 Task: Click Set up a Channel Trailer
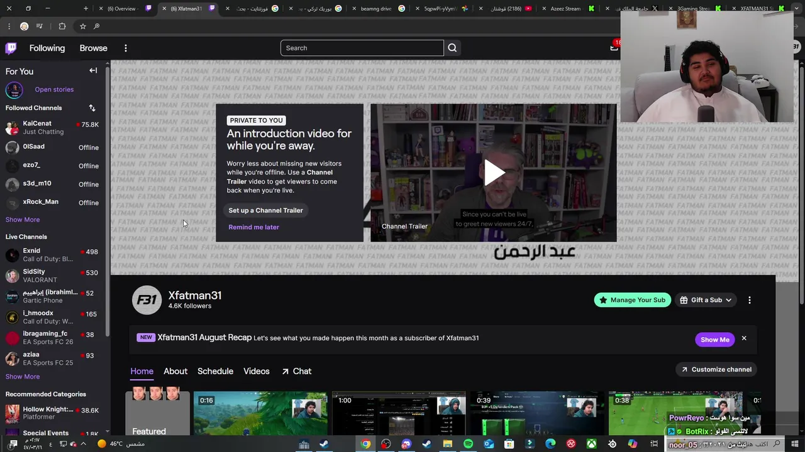tap(265, 210)
